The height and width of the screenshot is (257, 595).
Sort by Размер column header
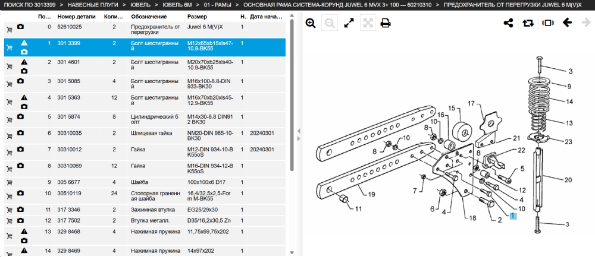pyautogui.click(x=198, y=17)
